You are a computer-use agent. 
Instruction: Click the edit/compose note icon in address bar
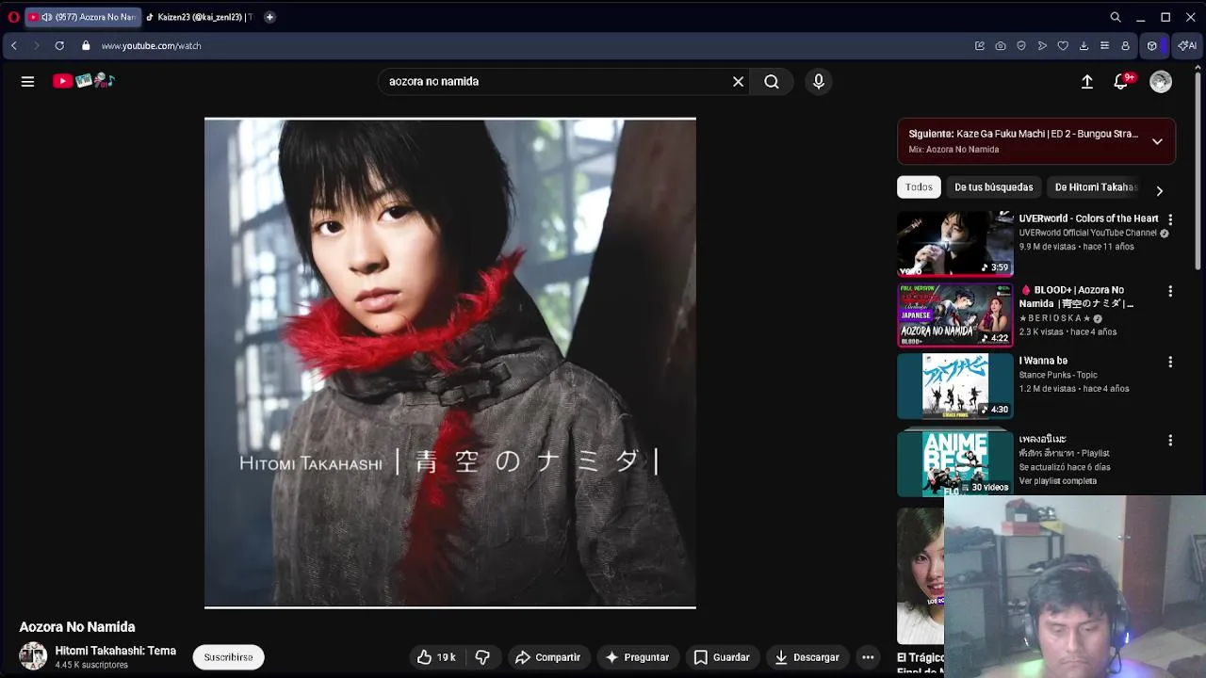980,45
